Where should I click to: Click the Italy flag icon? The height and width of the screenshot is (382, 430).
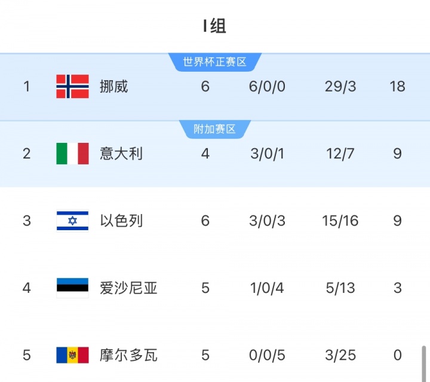pyautogui.click(x=72, y=154)
